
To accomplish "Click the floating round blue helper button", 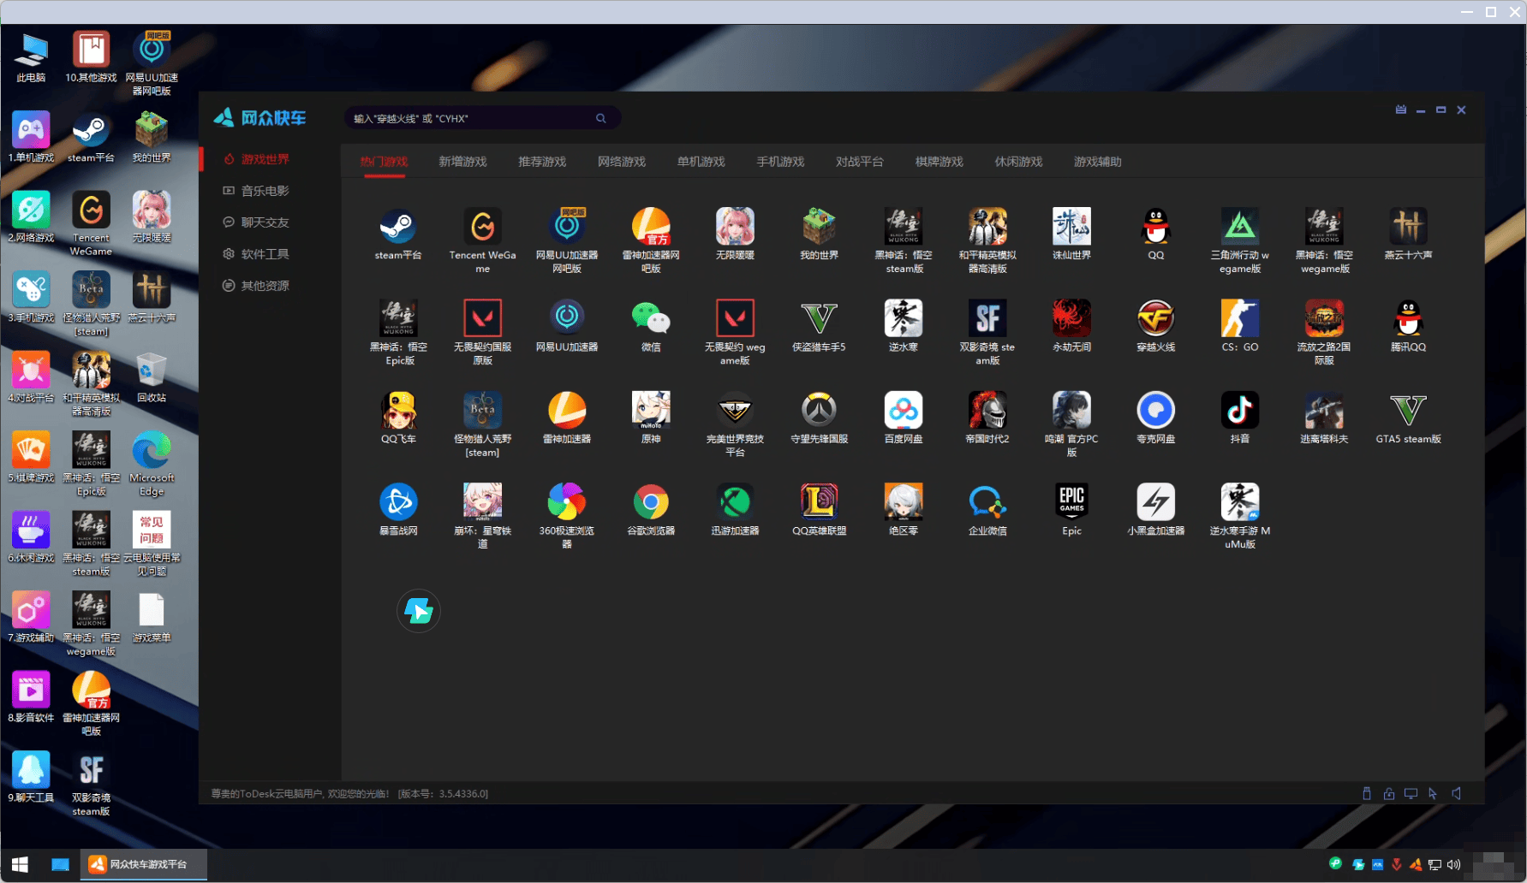I will [x=419, y=611].
